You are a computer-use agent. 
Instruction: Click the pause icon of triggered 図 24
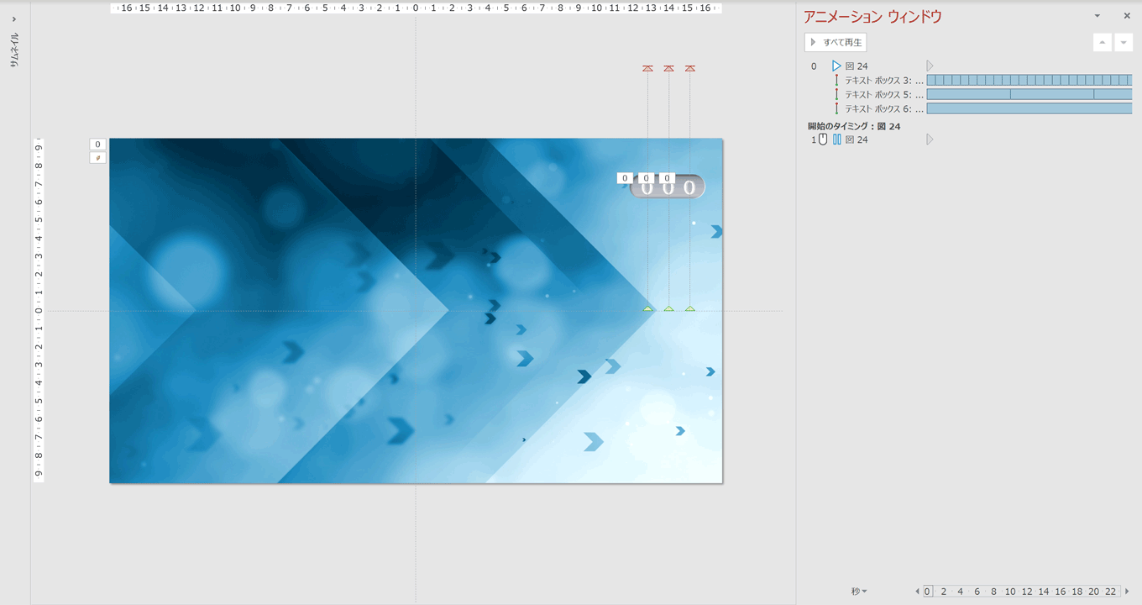pyautogui.click(x=836, y=139)
